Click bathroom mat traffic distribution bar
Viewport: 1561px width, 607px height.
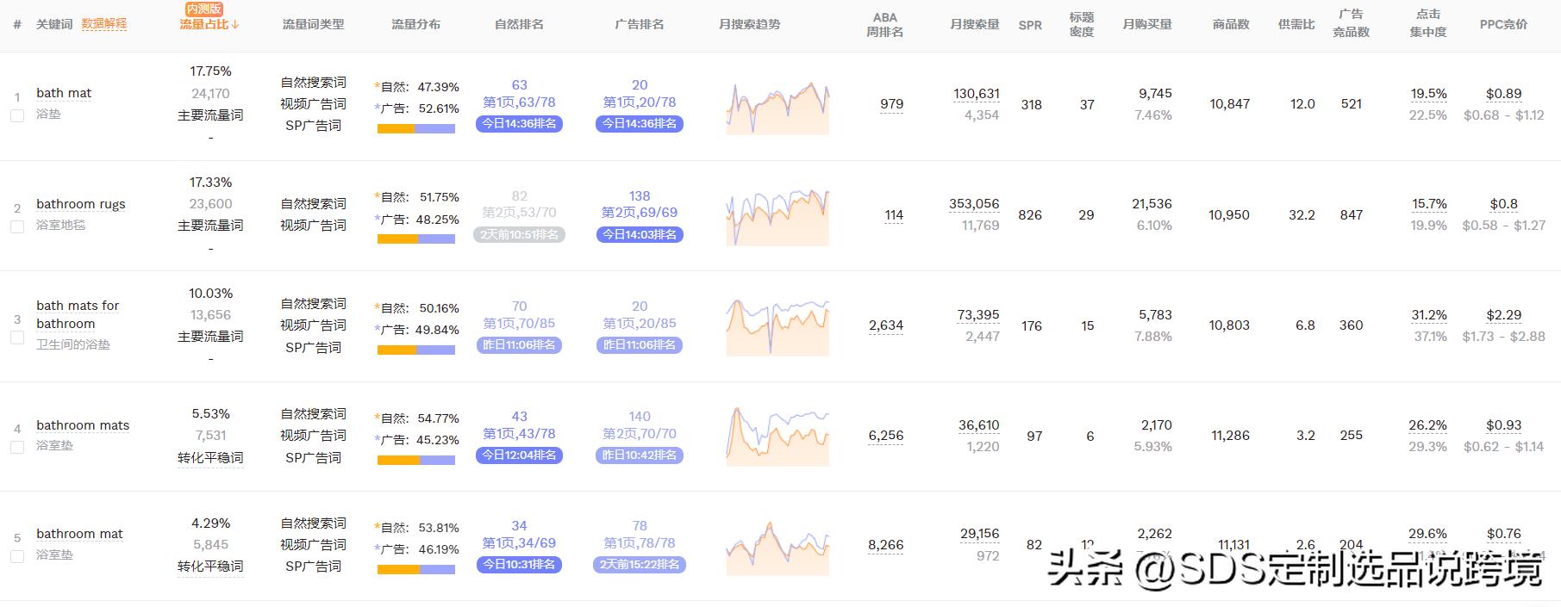(x=416, y=570)
